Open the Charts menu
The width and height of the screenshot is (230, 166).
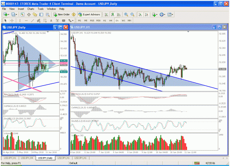31,9
